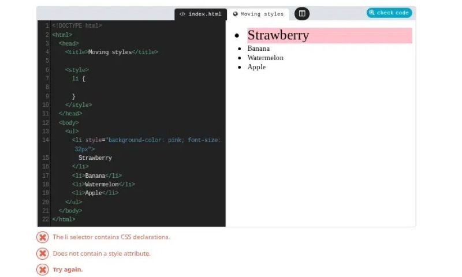Click 'The li selector contains CSS declarations' message
This screenshot has height=277, width=462.
tap(111, 237)
